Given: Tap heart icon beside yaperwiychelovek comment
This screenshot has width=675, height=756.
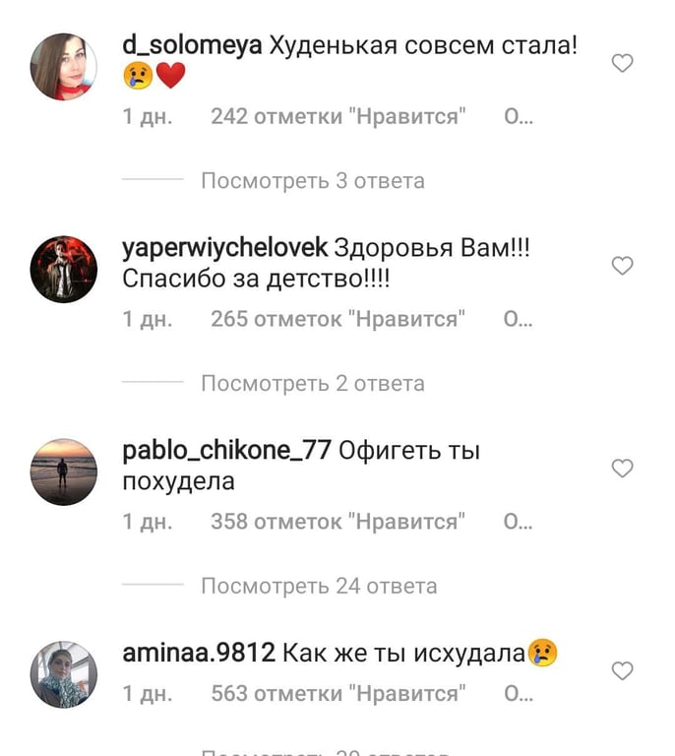Looking at the screenshot, I should pyautogui.click(x=622, y=266).
